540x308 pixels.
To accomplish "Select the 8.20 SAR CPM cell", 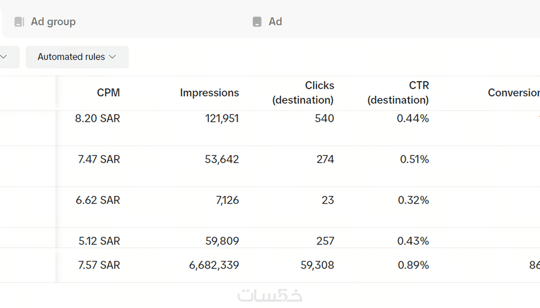I will point(98,118).
